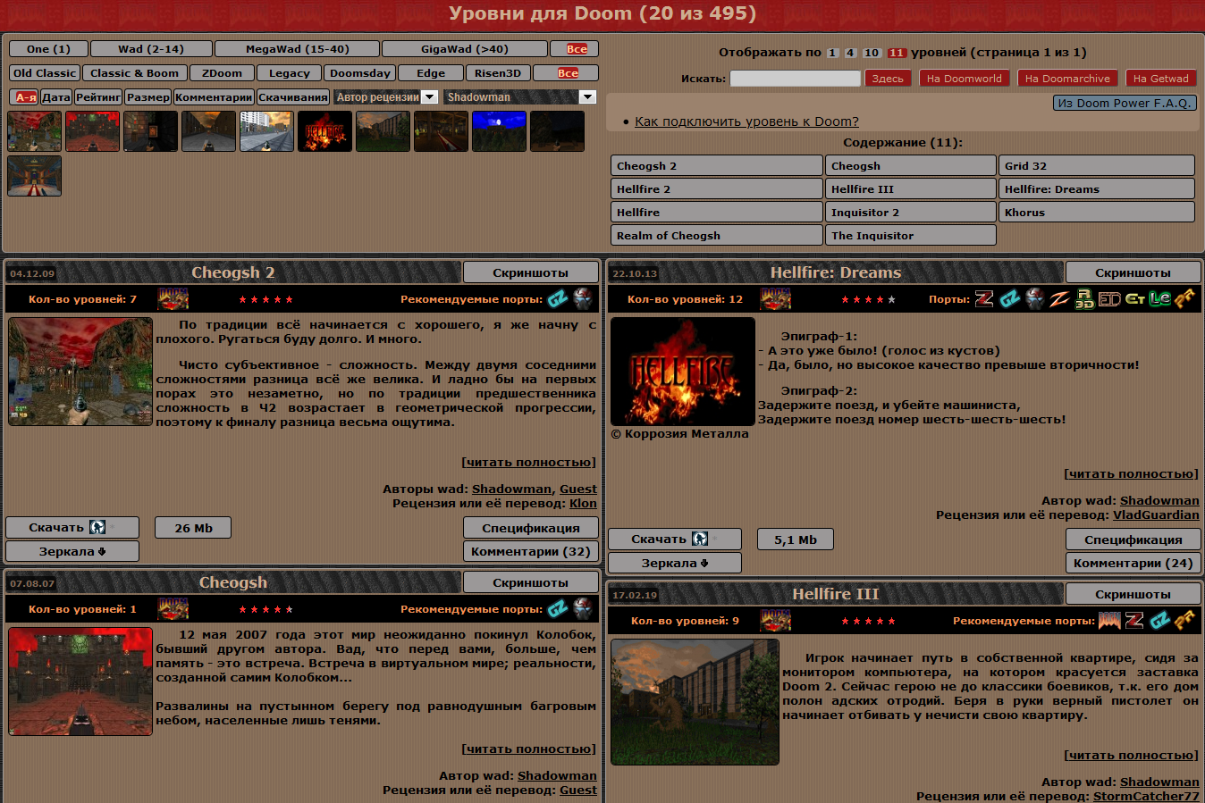
Task: Toggle the GigaWad (>40) filter
Action: (x=464, y=49)
